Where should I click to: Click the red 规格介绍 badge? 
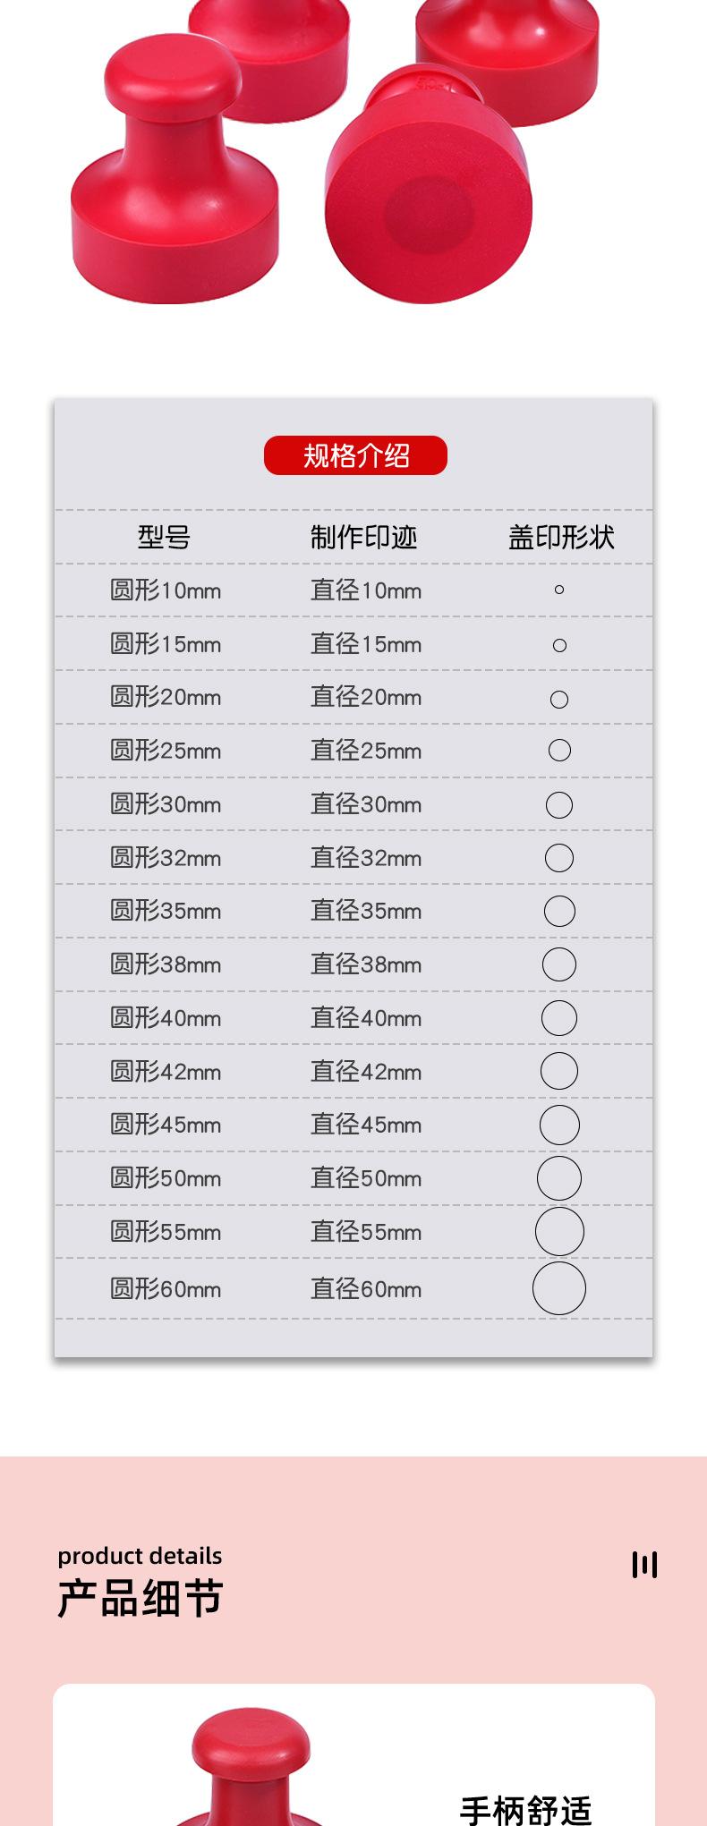tap(355, 455)
